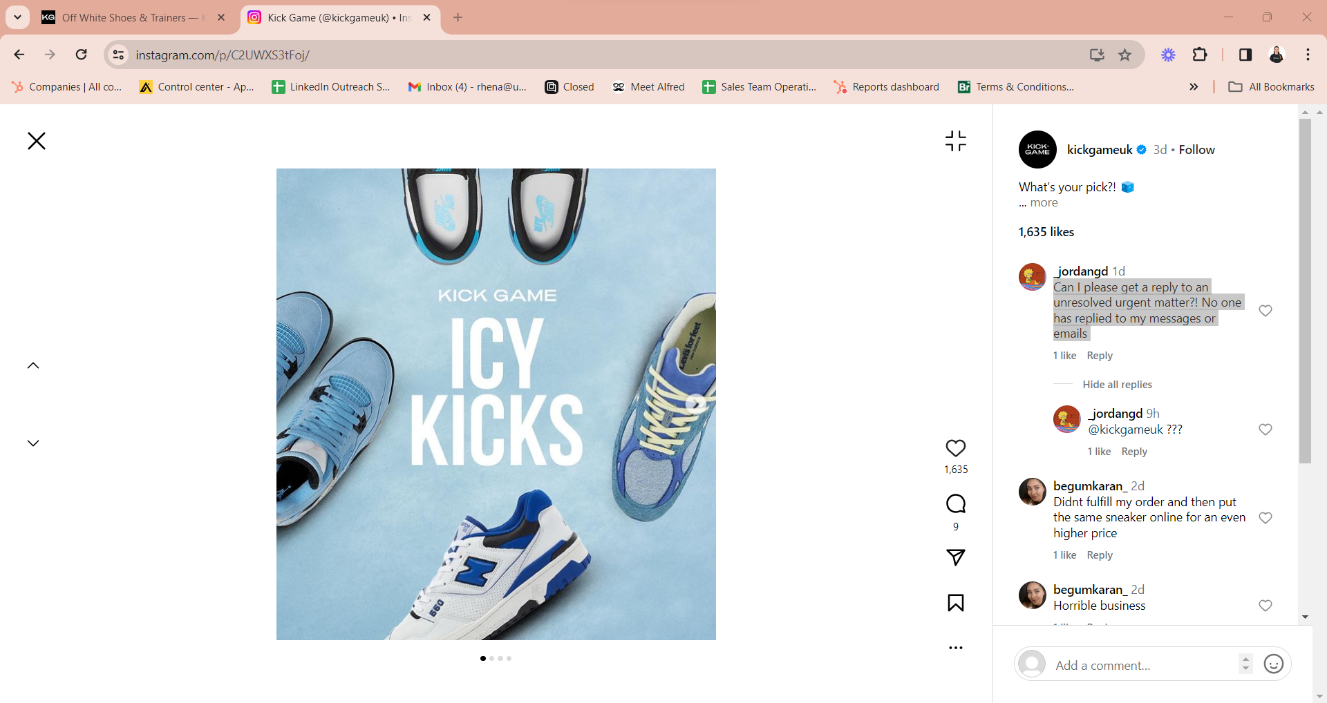Viewport: 1327px width, 703px height.
Task: Follow kickgameuk
Action: [x=1196, y=150]
